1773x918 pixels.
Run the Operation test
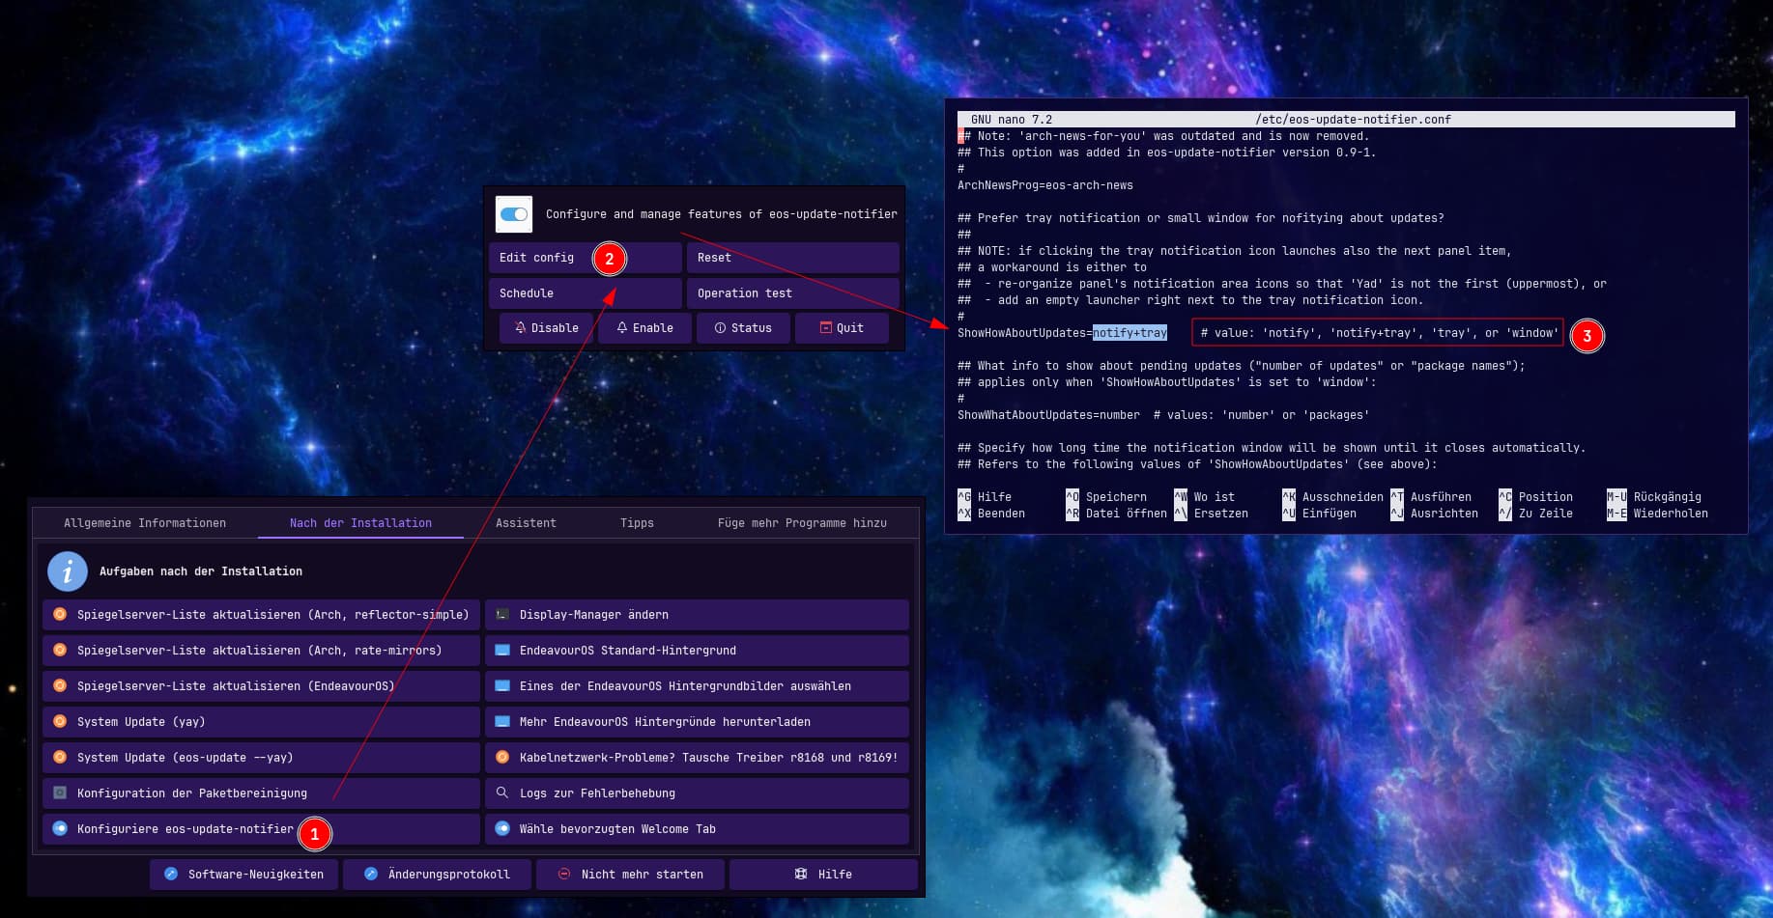click(x=793, y=293)
